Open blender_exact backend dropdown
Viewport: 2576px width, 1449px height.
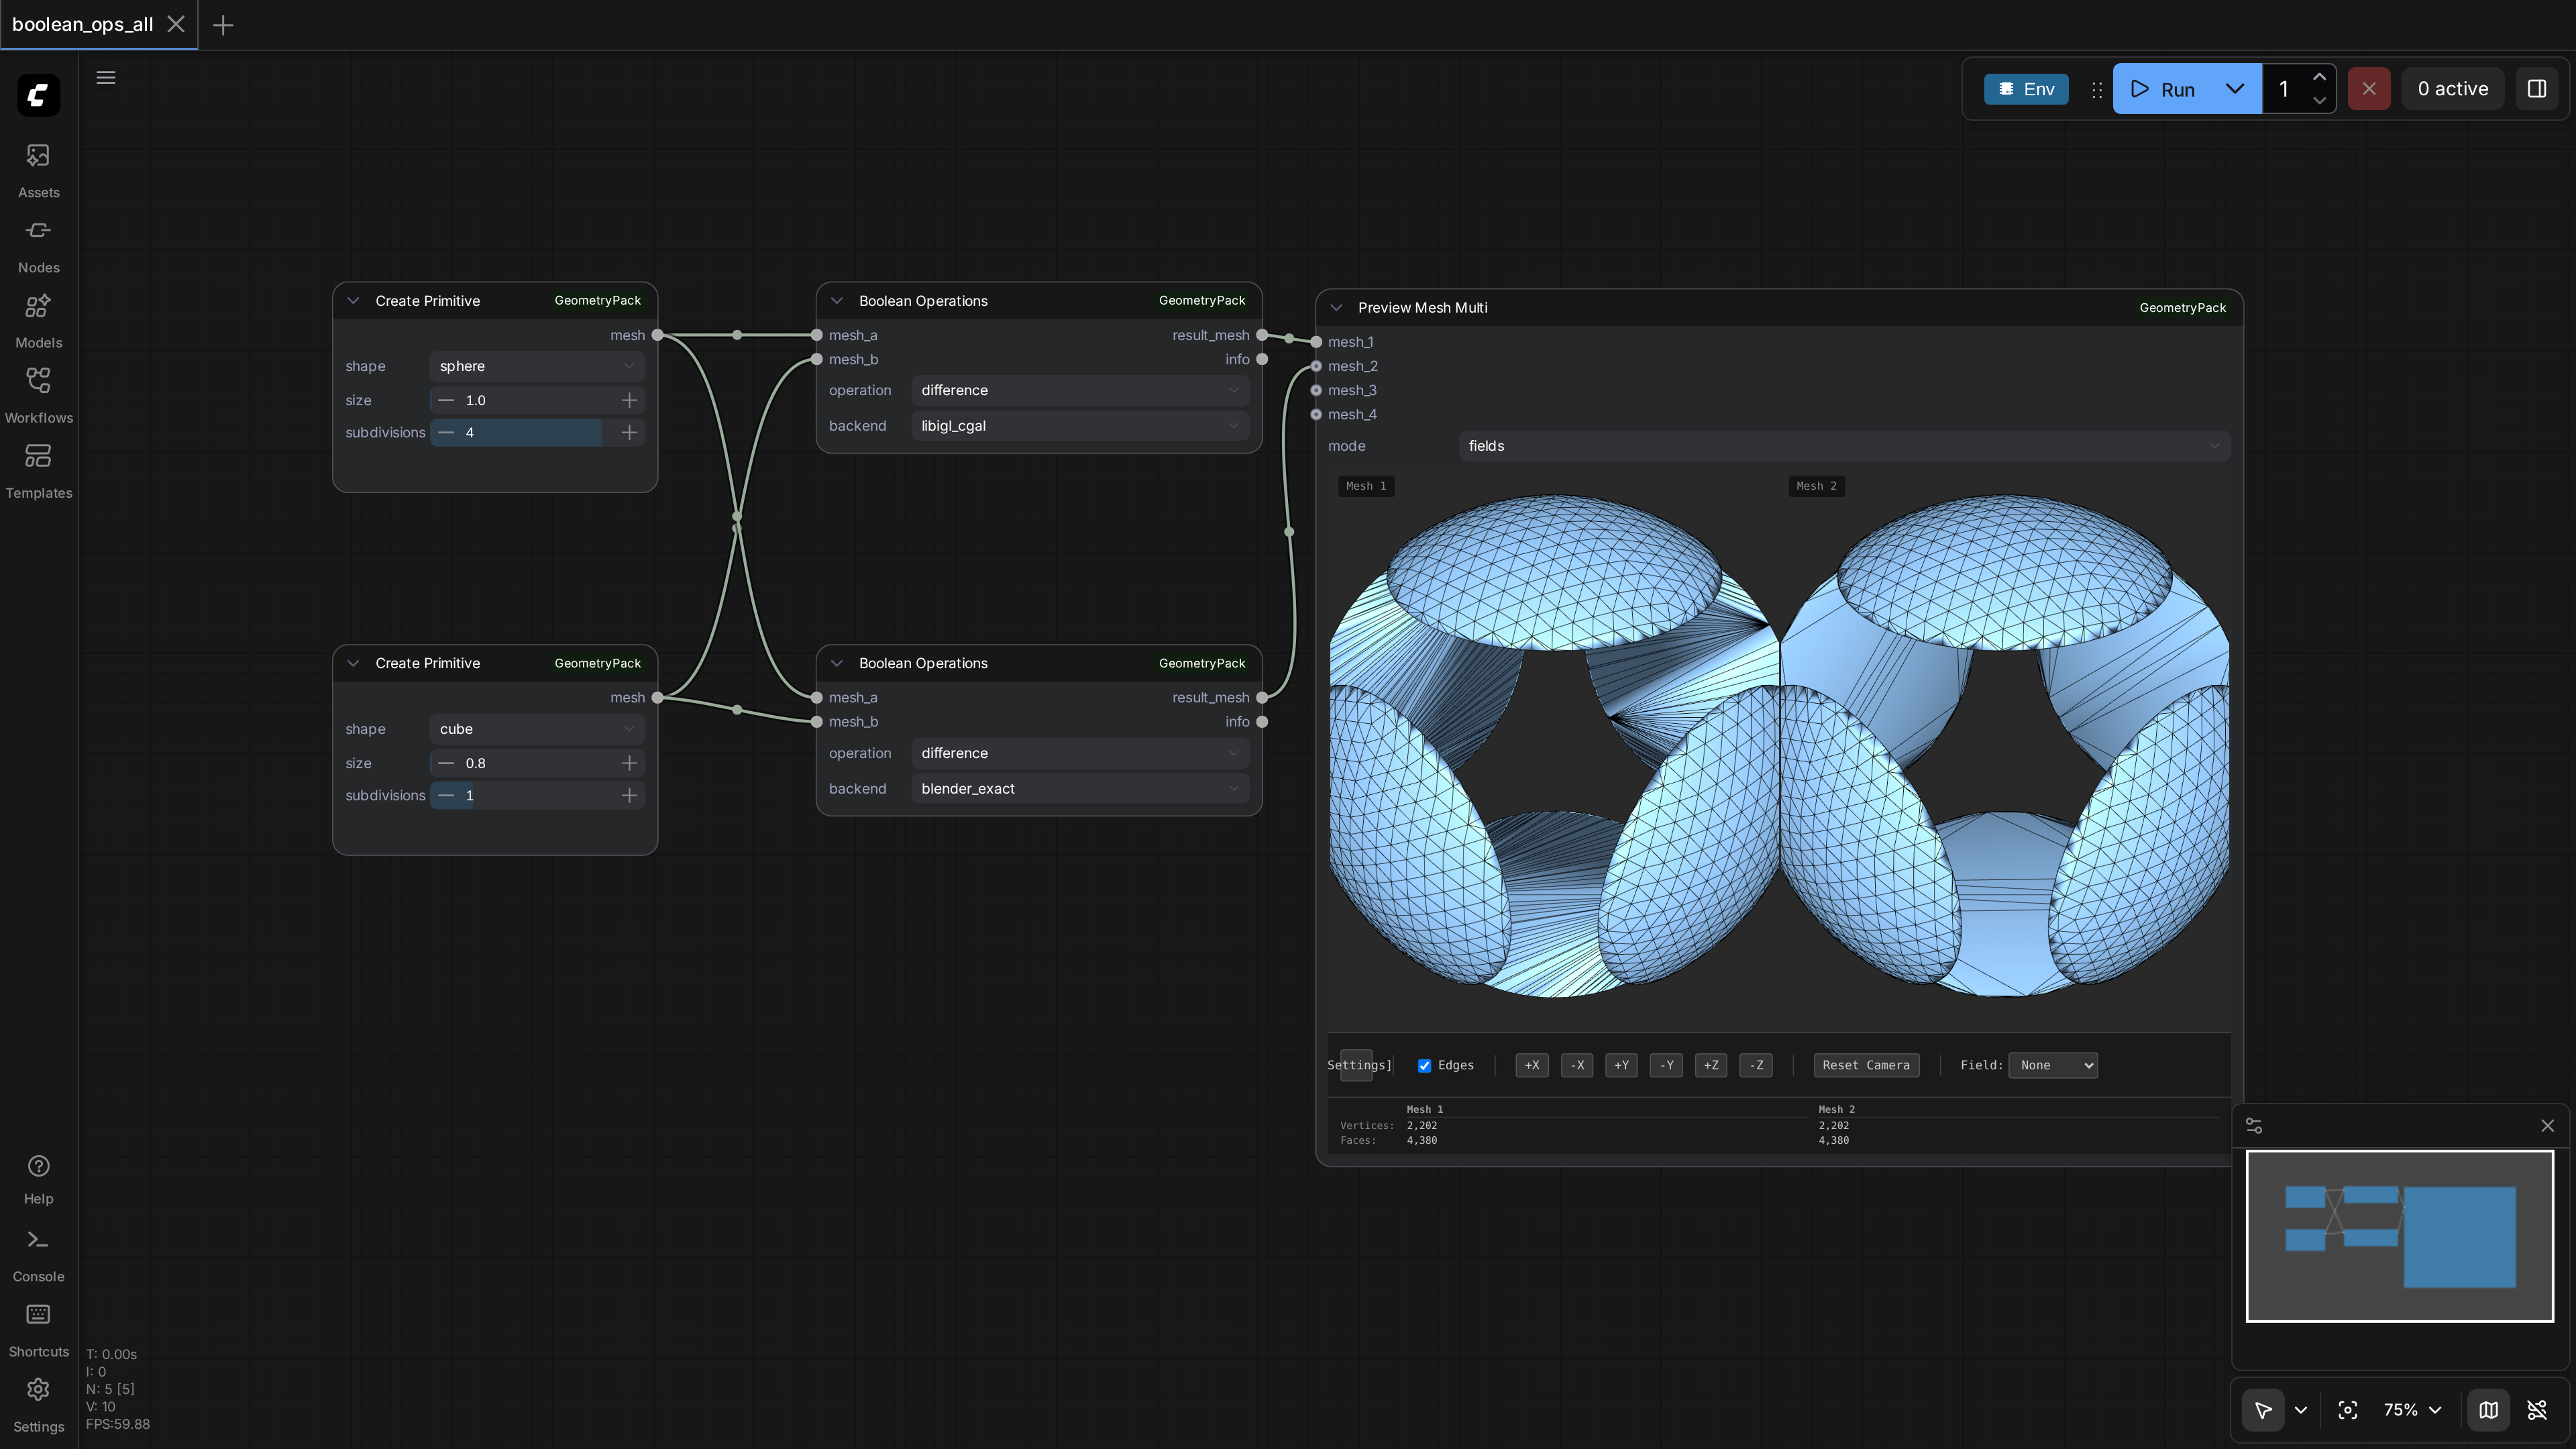tap(1080, 789)
